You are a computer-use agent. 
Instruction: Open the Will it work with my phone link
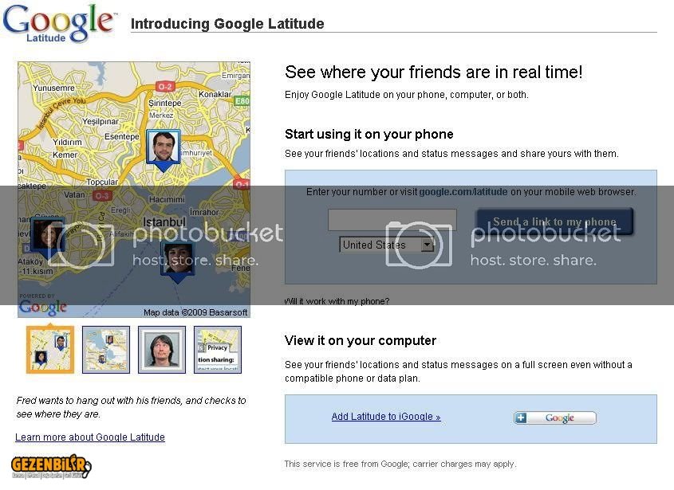(337, 301)
